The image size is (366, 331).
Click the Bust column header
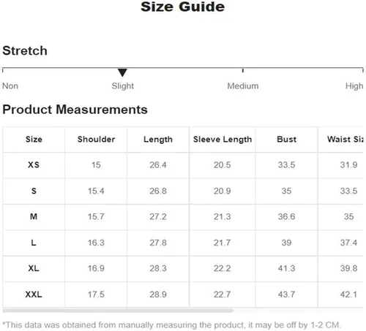click(286, 140)
